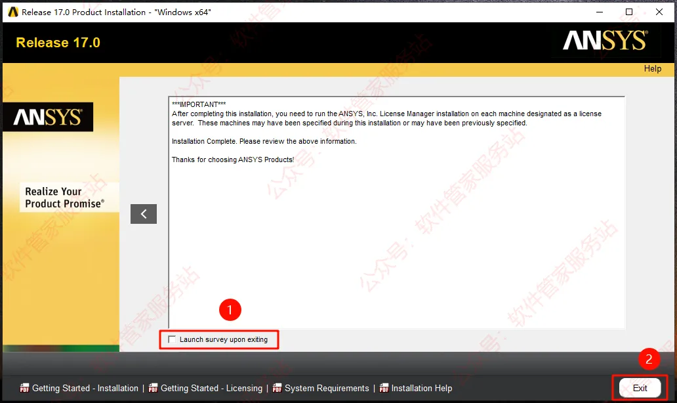
Task: Click the ANSYS title bar app icon
Action: pos(13,12)
